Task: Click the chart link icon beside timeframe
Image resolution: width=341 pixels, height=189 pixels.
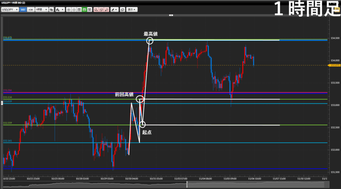Action: (51, 10)
